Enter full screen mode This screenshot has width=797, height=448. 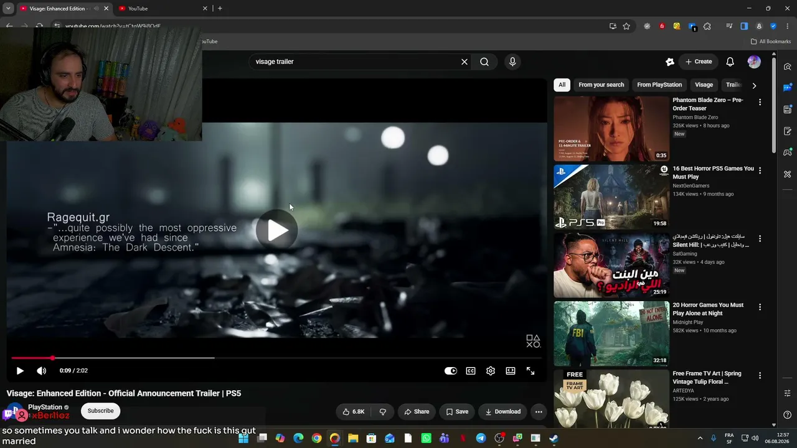[x=531, y=371]
